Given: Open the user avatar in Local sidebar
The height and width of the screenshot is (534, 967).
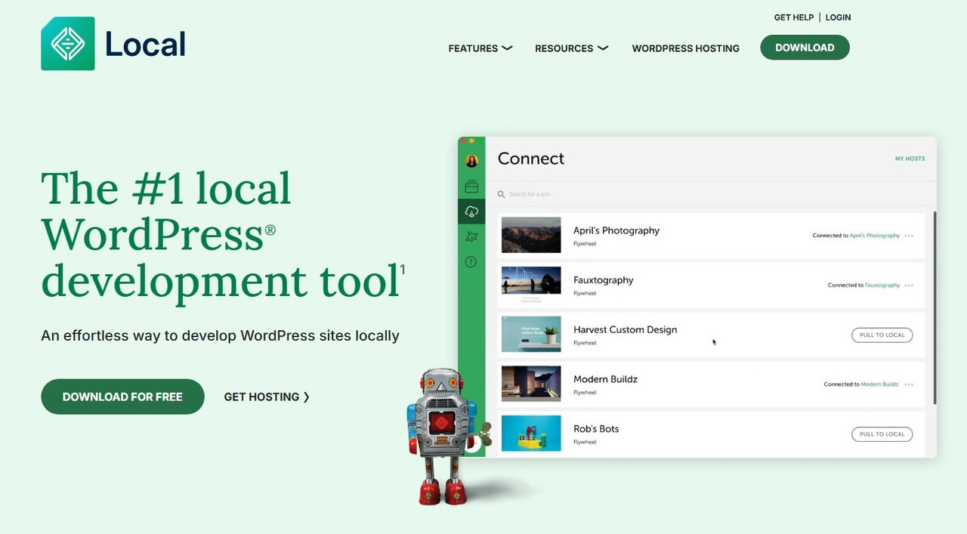Looking at the screenshot, I should point(471,161).
